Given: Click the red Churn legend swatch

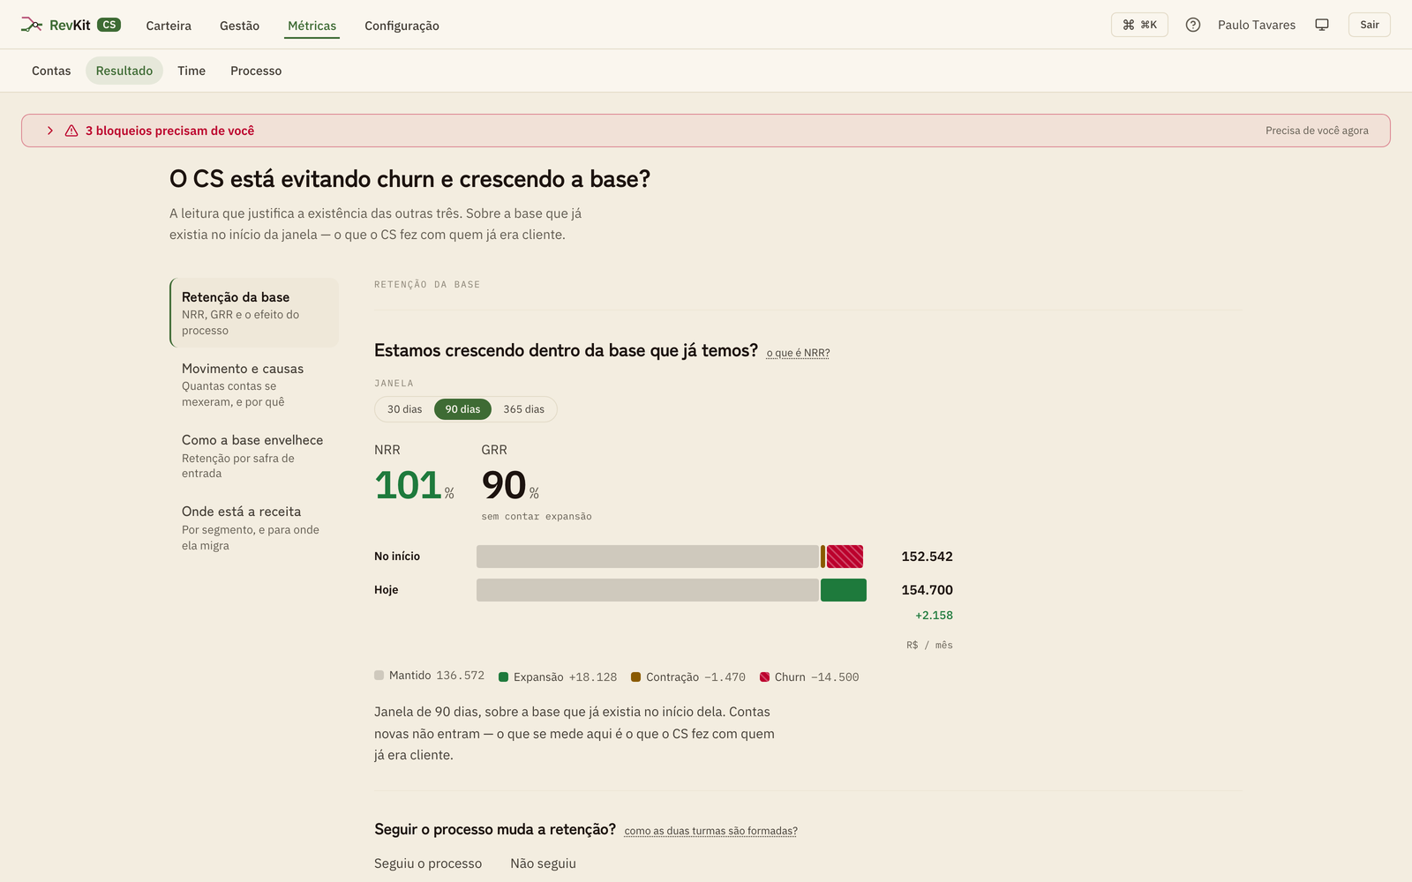Looking at the screenshot, I should [764, 677].
